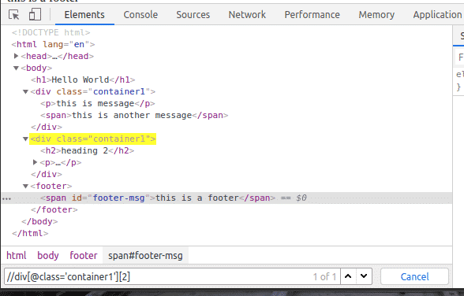The image size is (464, 296).
Task: Select the 'this is message' paragraph node
Action: [x=98, y=103]
